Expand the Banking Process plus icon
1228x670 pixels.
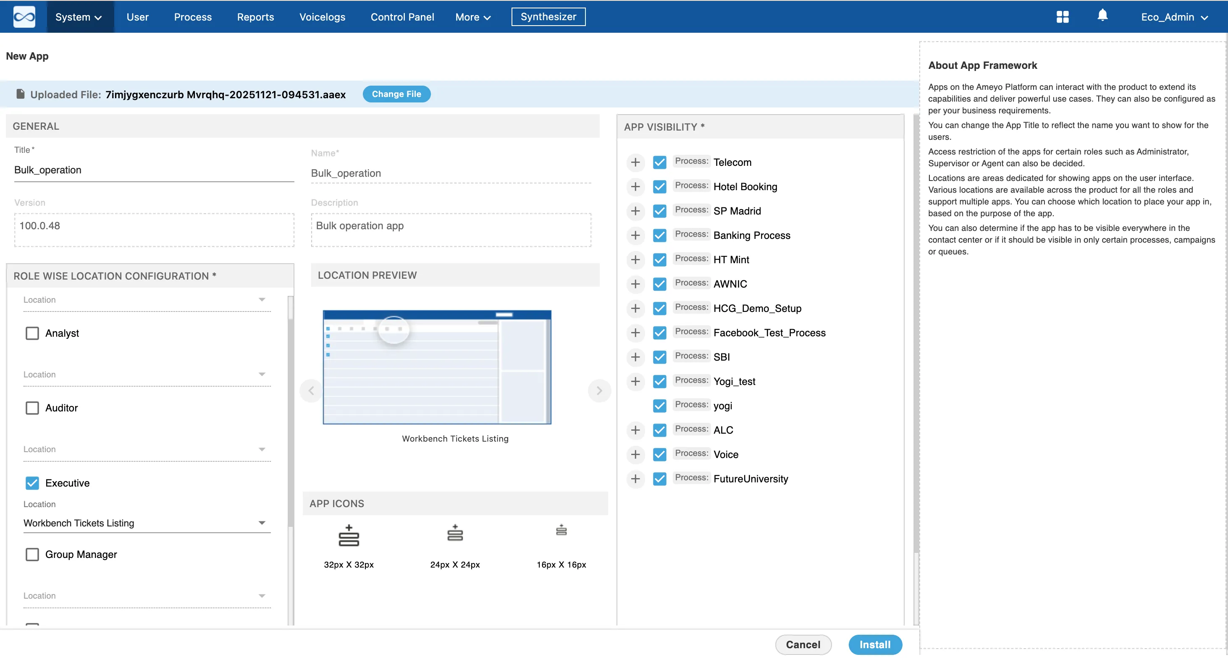point(635,236)
